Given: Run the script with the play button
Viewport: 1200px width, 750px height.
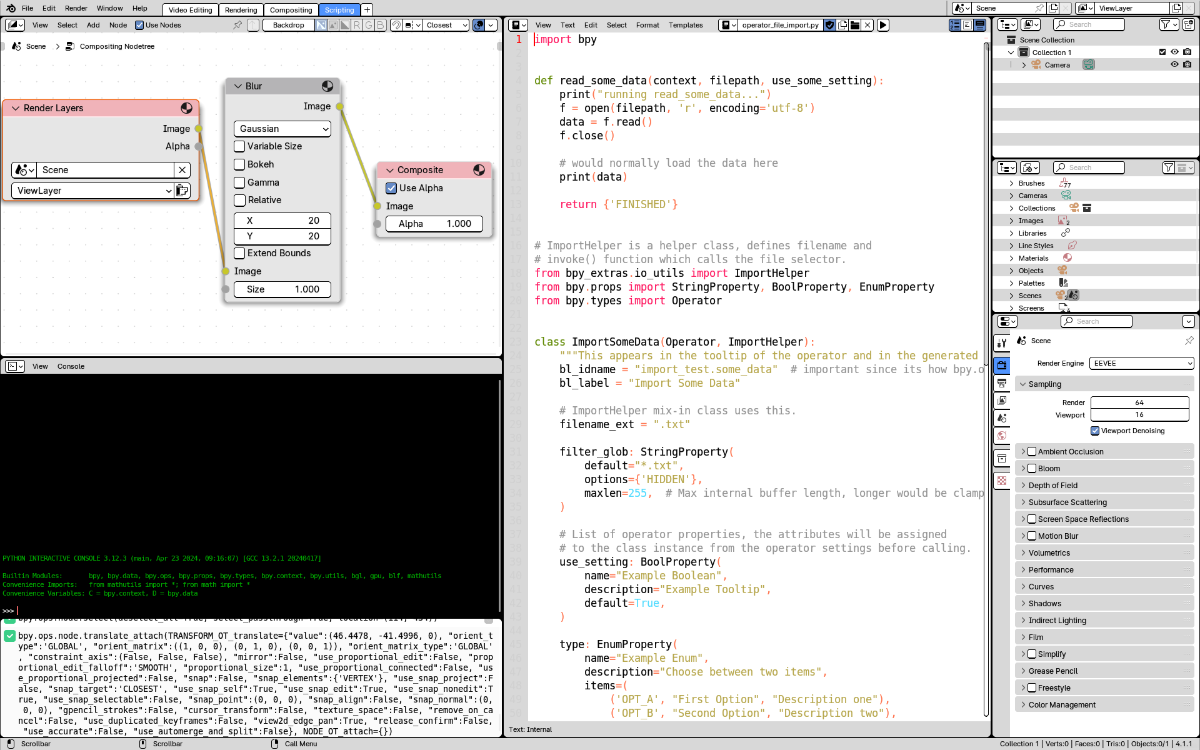Looking at the screenshot, I should tap(882, 25).
